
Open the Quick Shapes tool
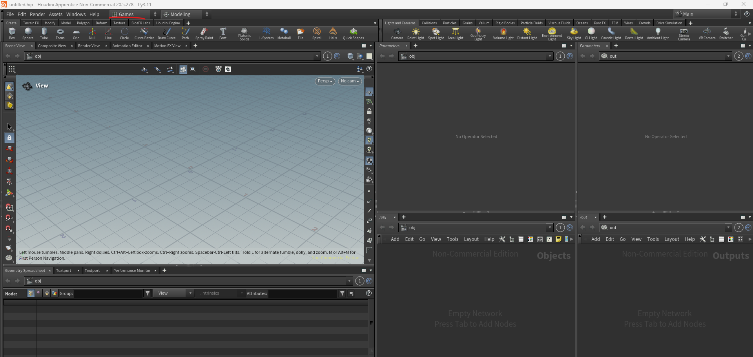click(x=354, y=34)
